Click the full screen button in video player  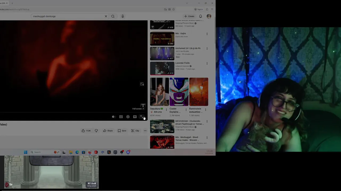tap(142, 117)
